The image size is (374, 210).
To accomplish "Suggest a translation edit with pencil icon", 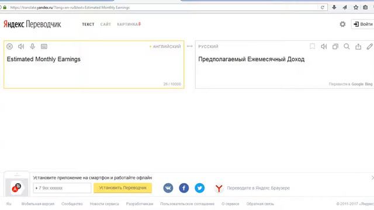I will (x=369, y=47).
